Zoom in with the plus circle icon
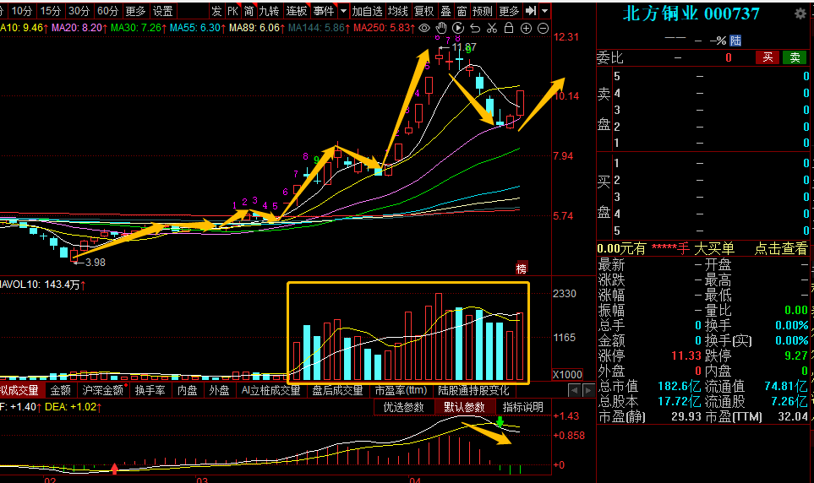This screenshot has width=814, height=483. pos(526,29)
